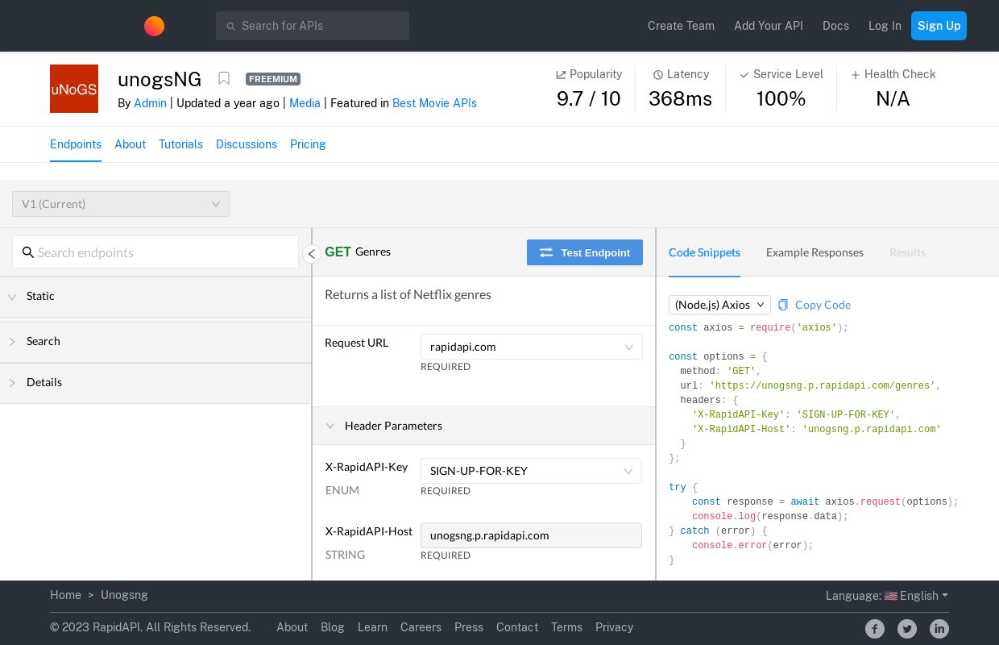Image resolution: width=999 pixels, height=645 pixels.
Task: Click the Latency clock icon
Action: (x=658, y=74)
